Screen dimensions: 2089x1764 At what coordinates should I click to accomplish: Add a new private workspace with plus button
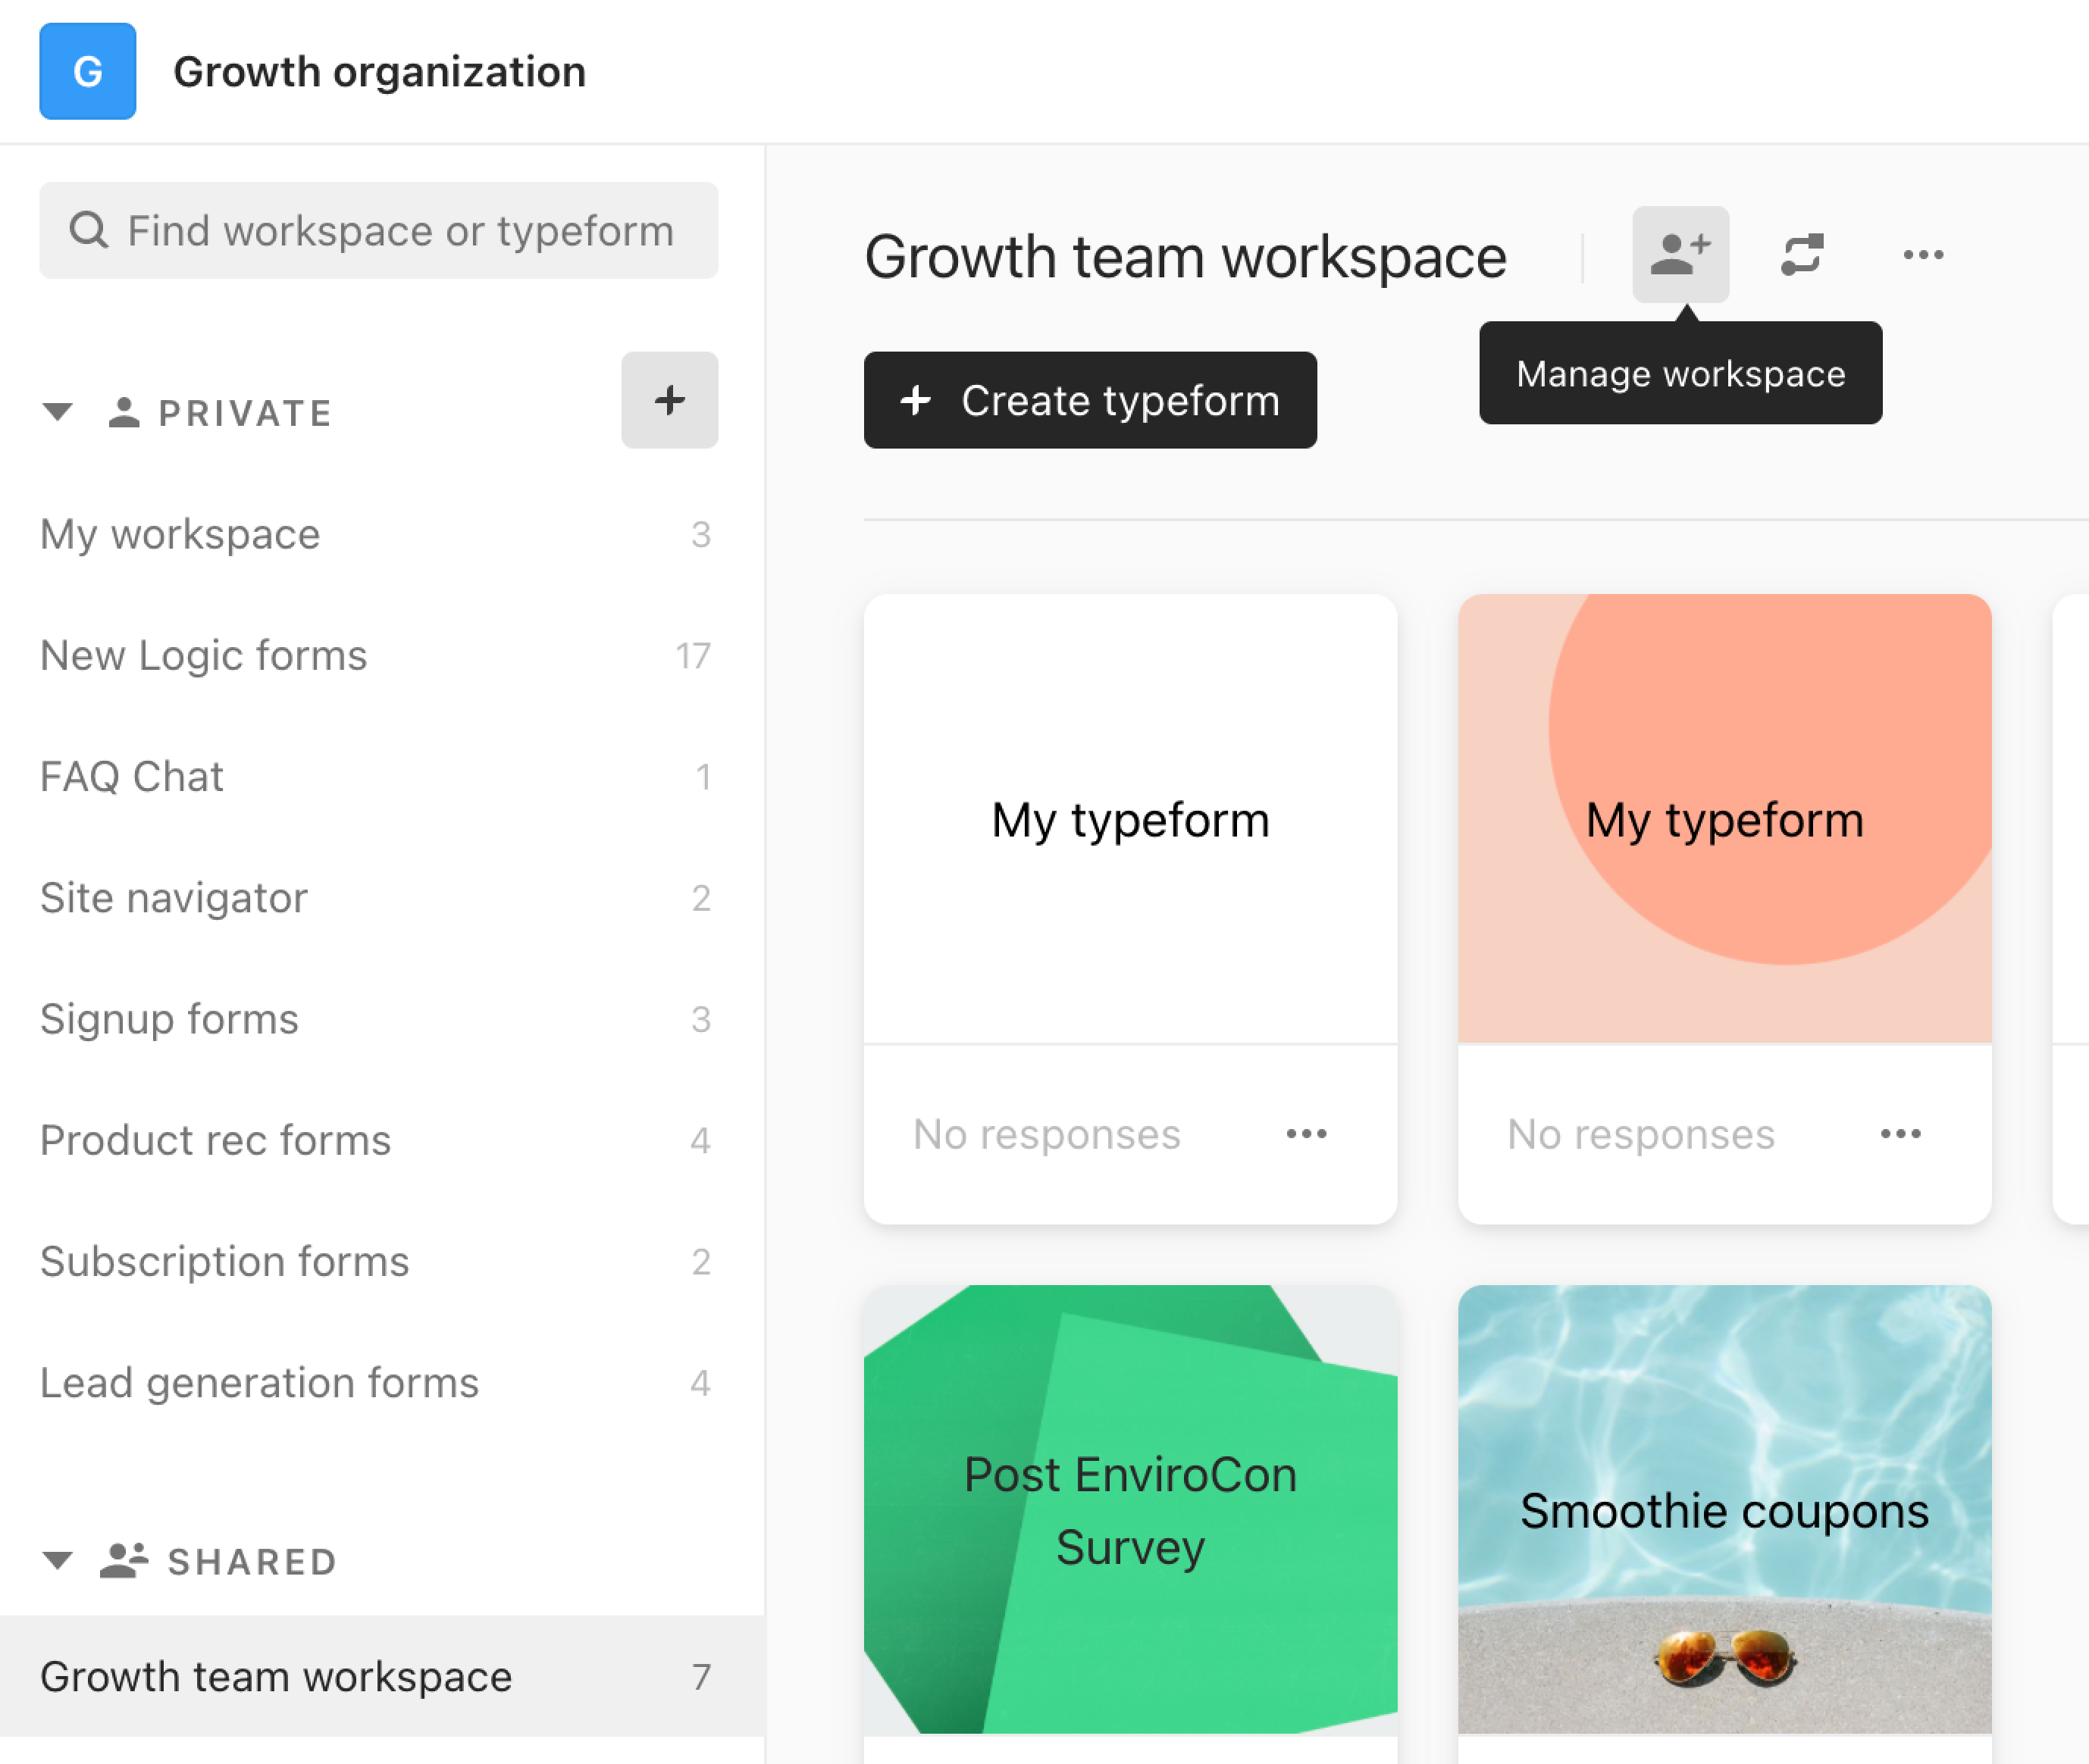669,400
